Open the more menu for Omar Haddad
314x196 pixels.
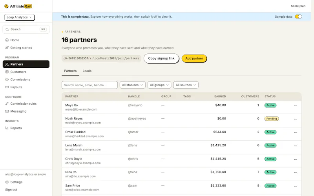point(296,132)
